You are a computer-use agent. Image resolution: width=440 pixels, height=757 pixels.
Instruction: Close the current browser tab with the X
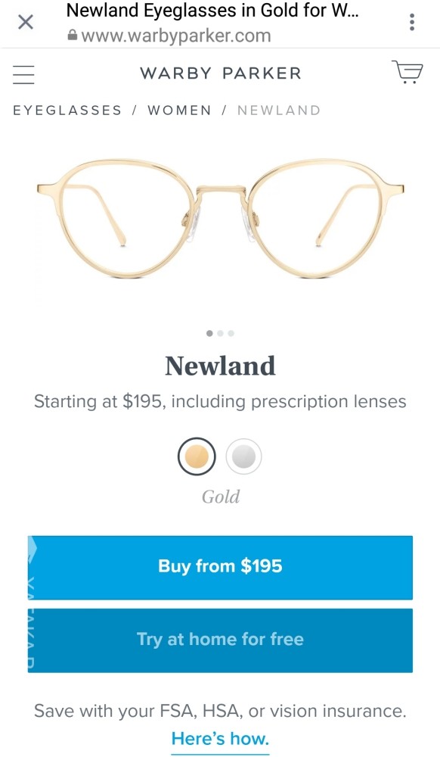pos(25,22)
